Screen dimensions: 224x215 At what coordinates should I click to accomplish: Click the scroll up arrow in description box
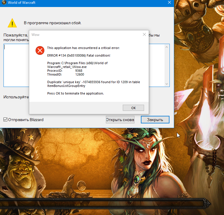167,47
